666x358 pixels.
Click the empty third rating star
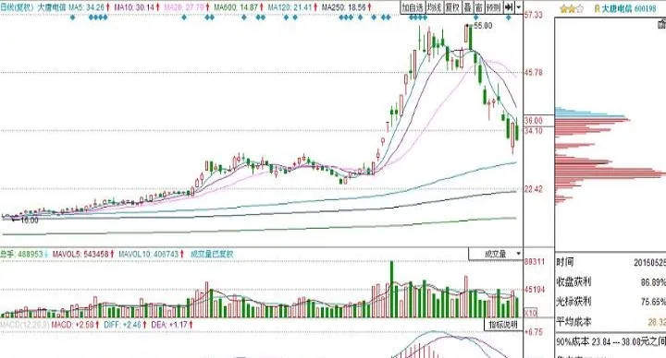(x=580, y=9)
